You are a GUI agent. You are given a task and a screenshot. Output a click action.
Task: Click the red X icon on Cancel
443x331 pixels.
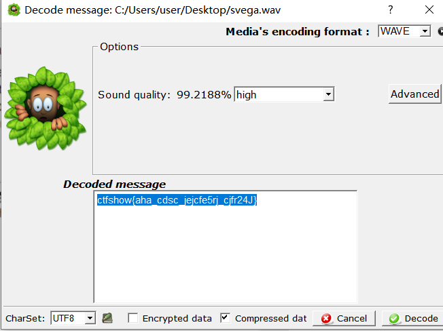(326, 319)
